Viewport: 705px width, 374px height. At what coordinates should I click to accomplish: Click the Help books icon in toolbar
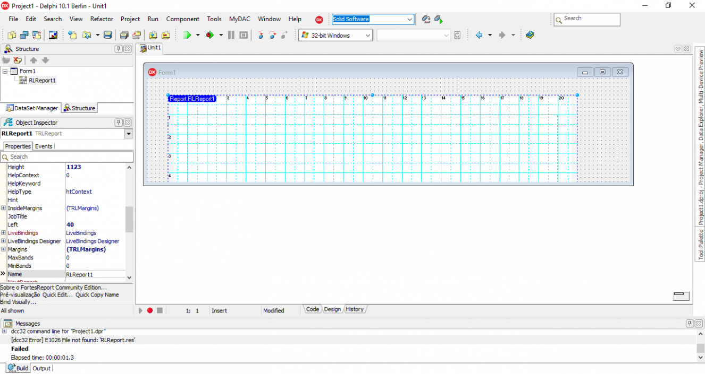point(530,35)
